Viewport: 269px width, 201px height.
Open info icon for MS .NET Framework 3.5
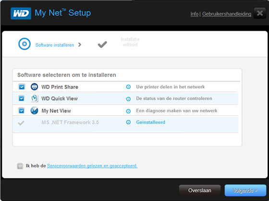pyautogui.click(x=128, y=122)
